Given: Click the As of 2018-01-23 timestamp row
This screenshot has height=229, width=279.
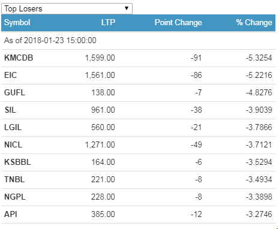Looking at the screenshot, I should click(138, 41).
